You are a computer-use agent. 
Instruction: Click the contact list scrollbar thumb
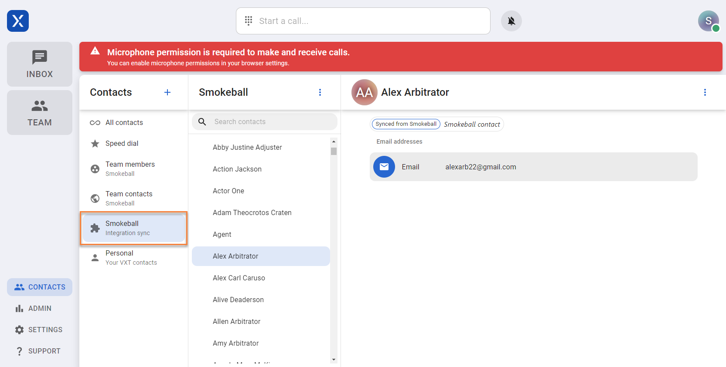pos(334,152)
